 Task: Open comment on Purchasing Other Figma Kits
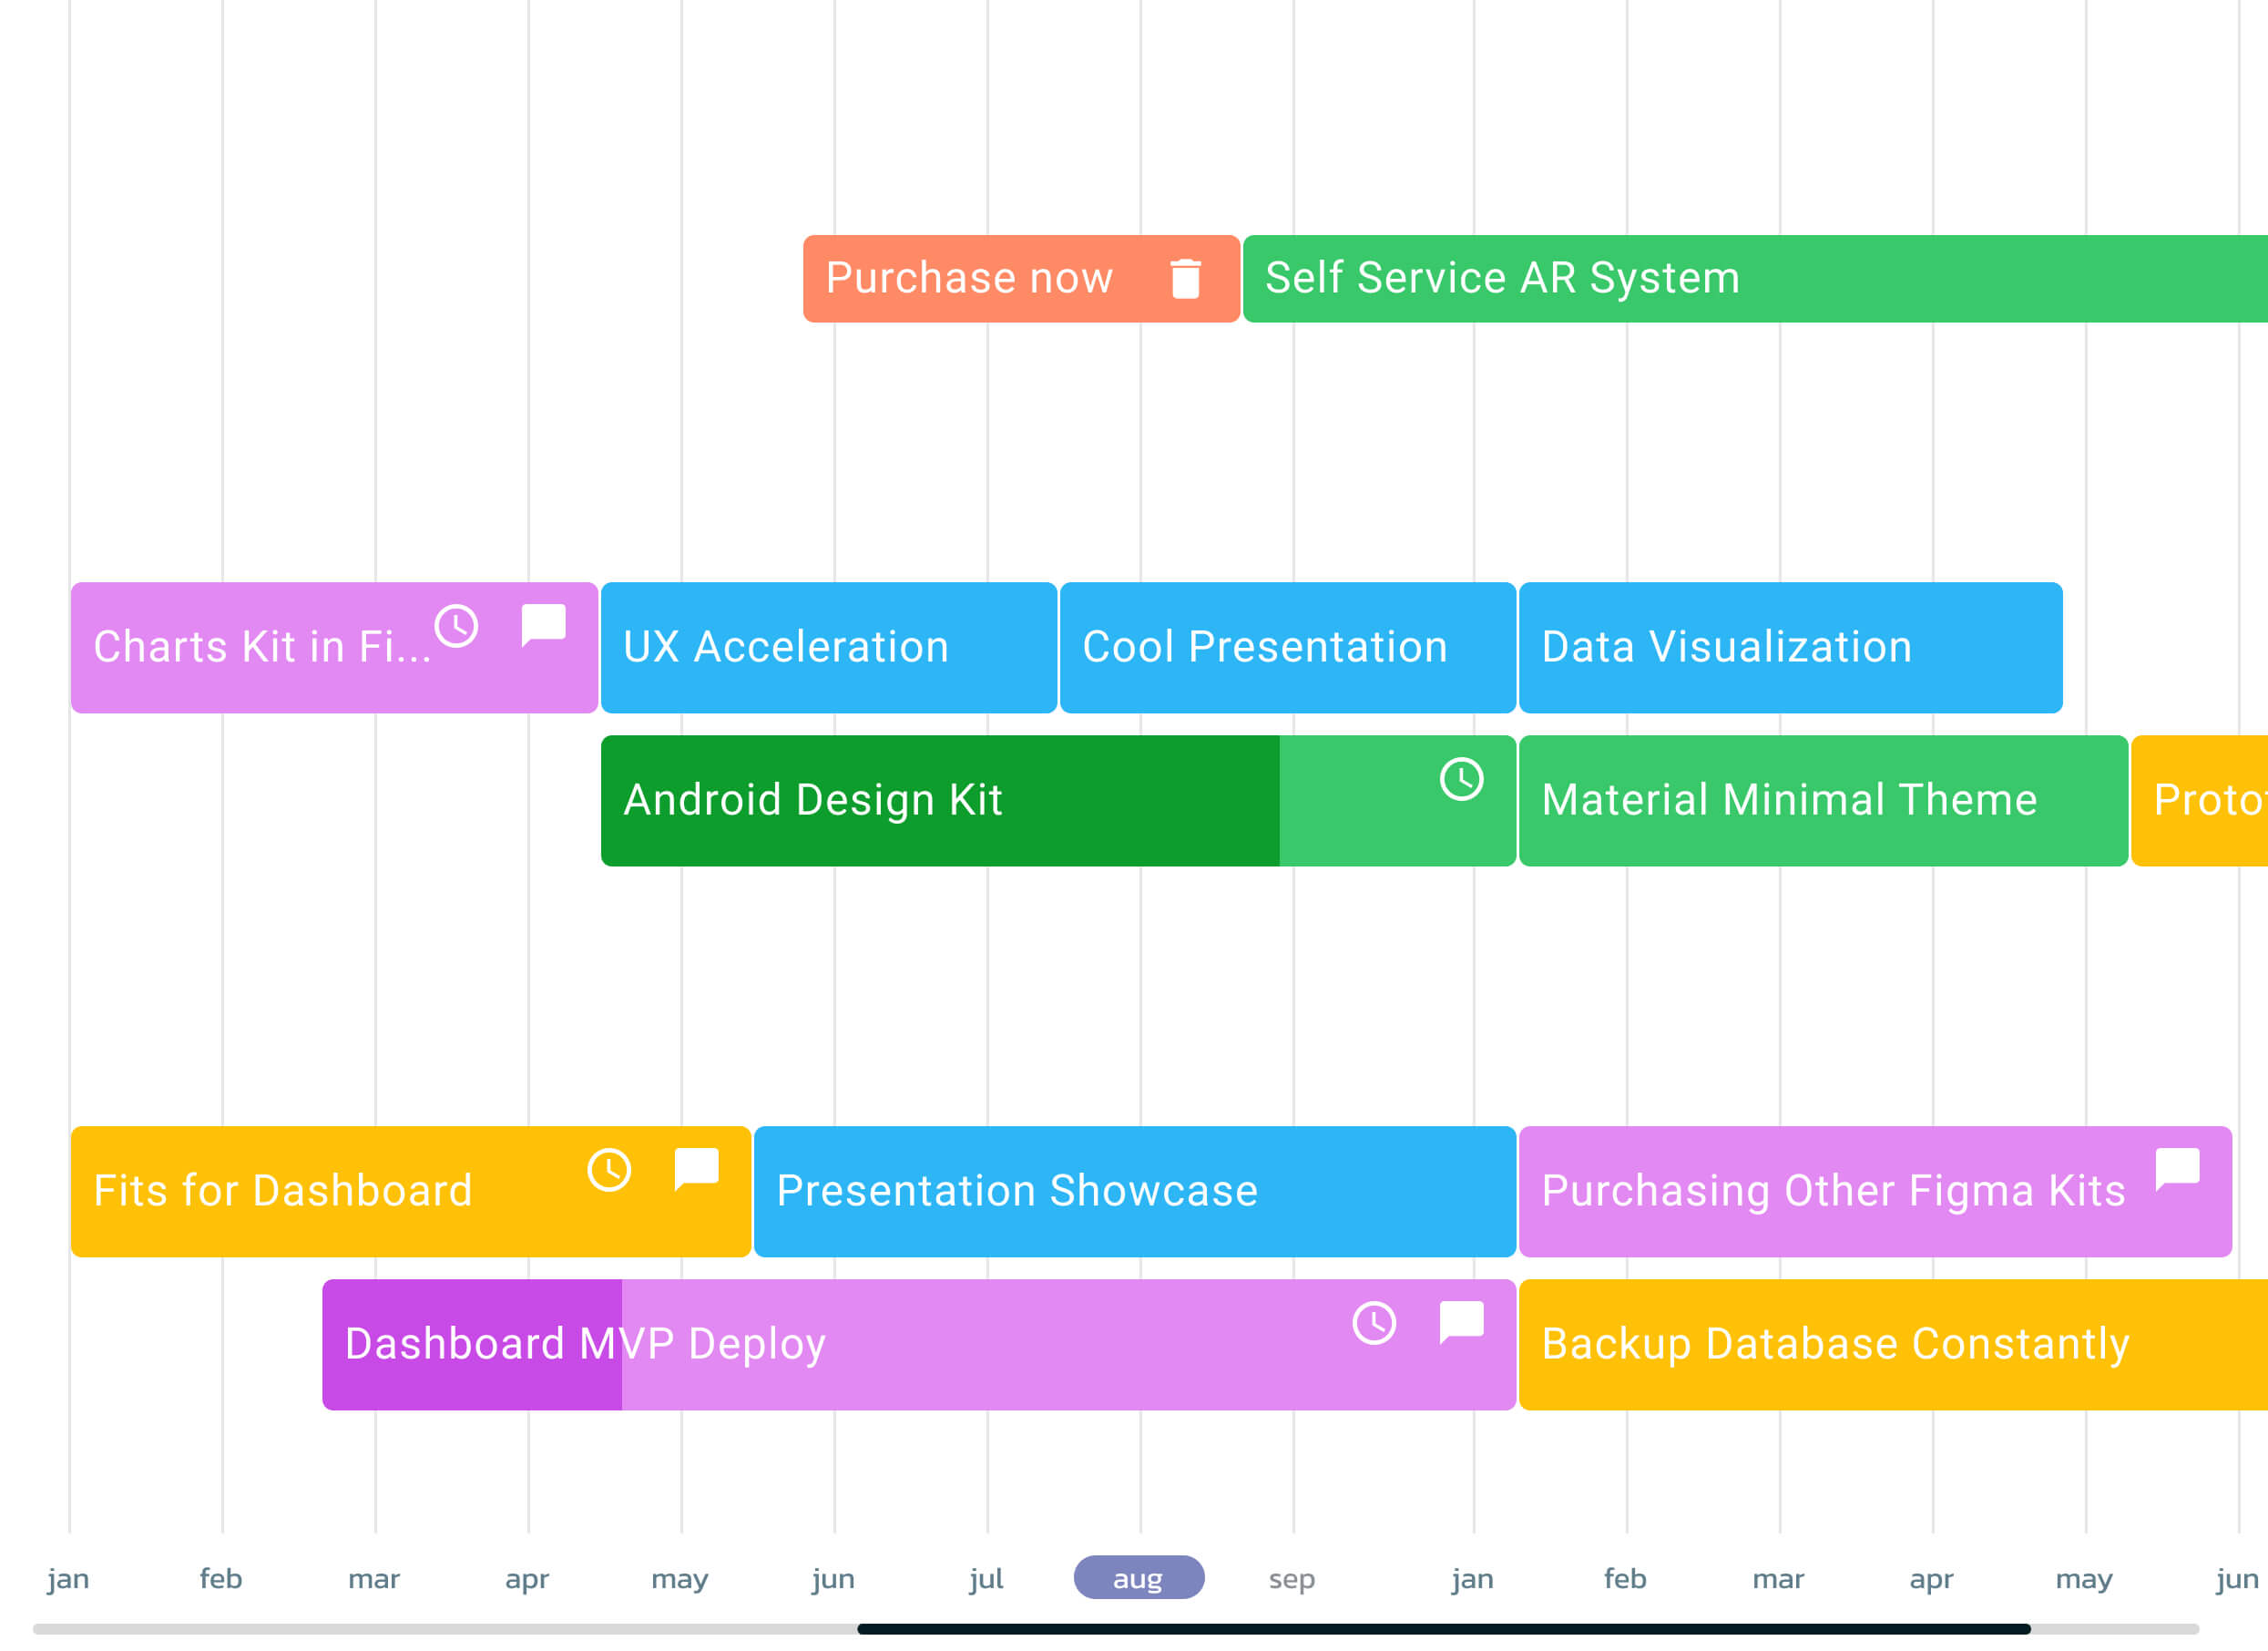pos(2177,1169)
